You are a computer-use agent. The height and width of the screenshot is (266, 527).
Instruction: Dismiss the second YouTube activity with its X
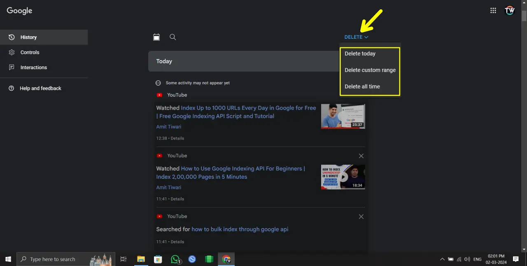coord(361,156)
